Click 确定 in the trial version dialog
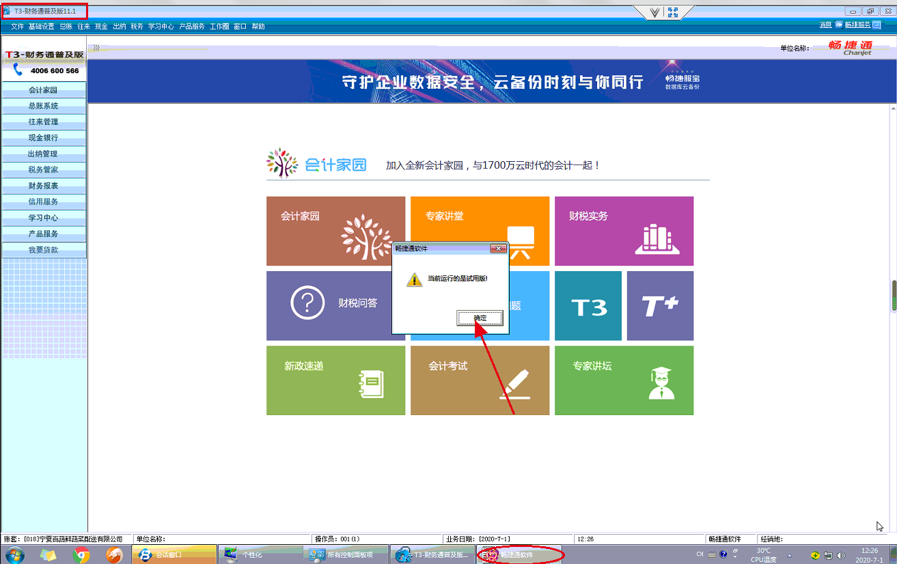Screen dimensions: 897x564 click(480, 318)
